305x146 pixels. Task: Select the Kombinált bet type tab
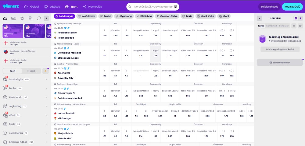[271, 26]
